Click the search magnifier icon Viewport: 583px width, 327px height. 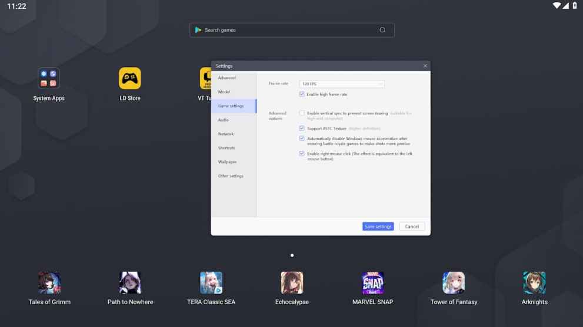coord(382,30)
